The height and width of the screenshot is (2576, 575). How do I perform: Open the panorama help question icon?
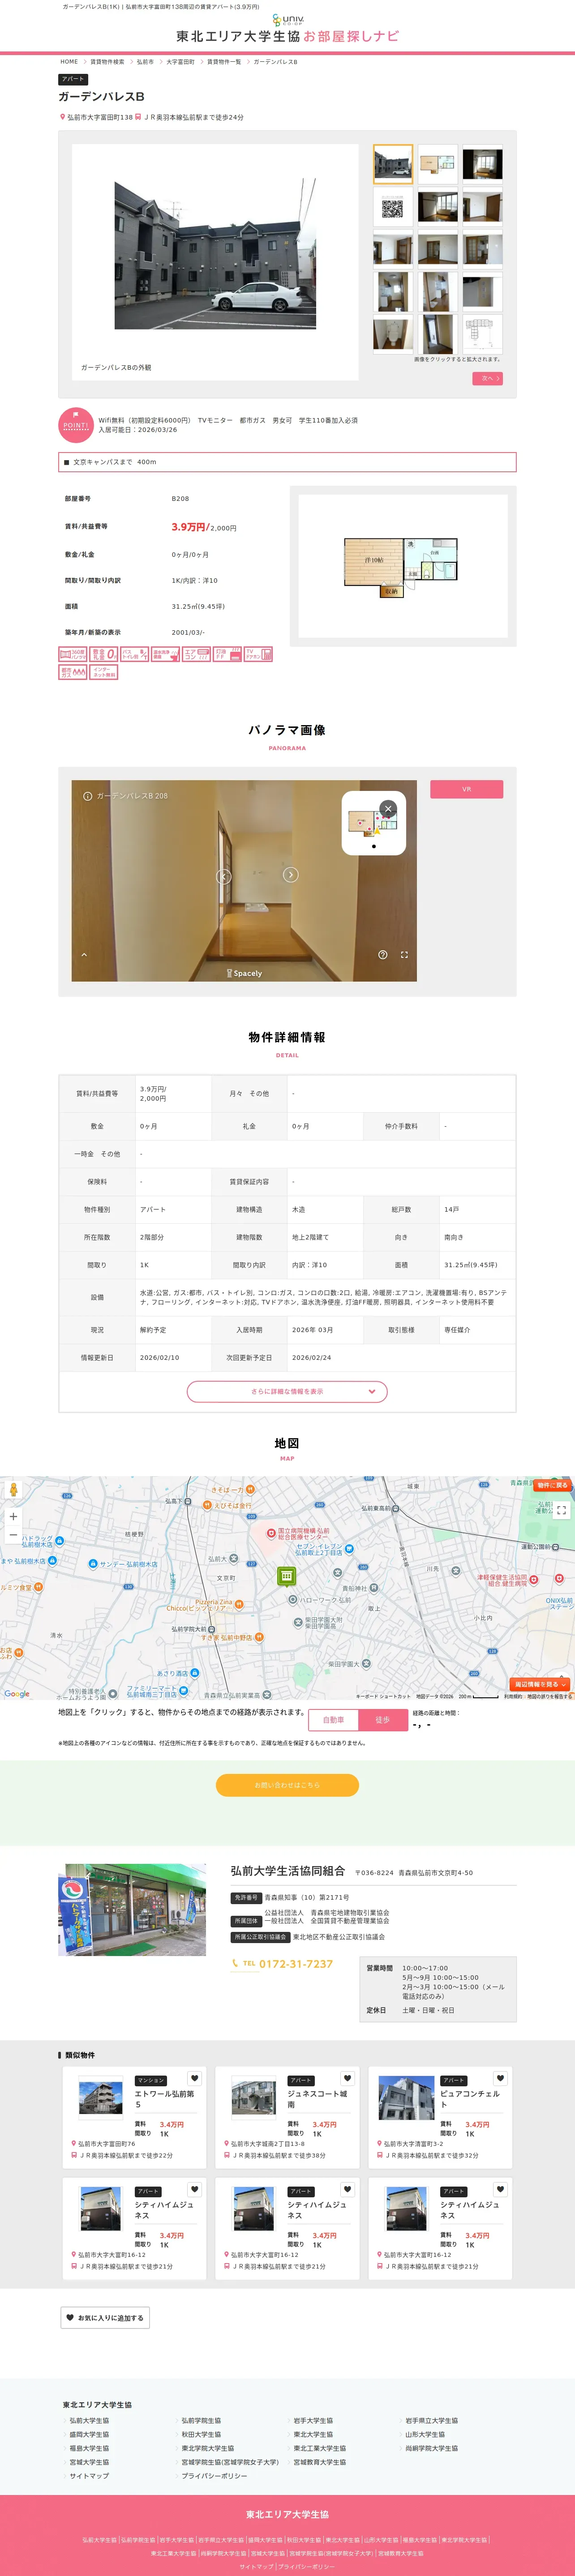pos(382,955)
